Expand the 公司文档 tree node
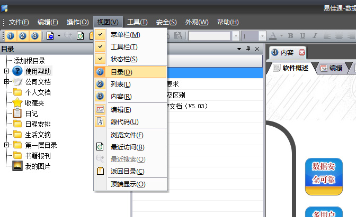This screenshot has width=356, height=217. pyautogui.click(x=7, y=82)
